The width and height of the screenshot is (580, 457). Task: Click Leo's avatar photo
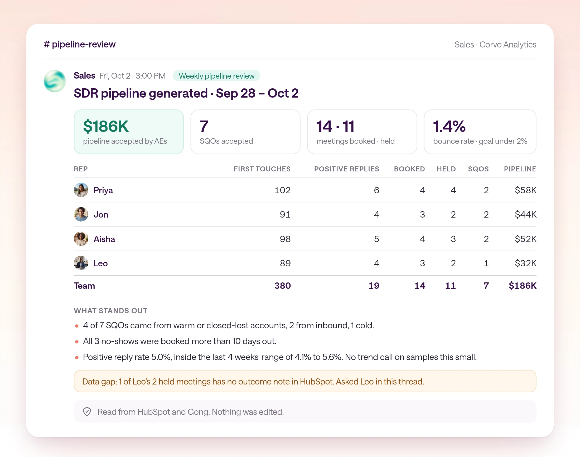coord(81,263)
